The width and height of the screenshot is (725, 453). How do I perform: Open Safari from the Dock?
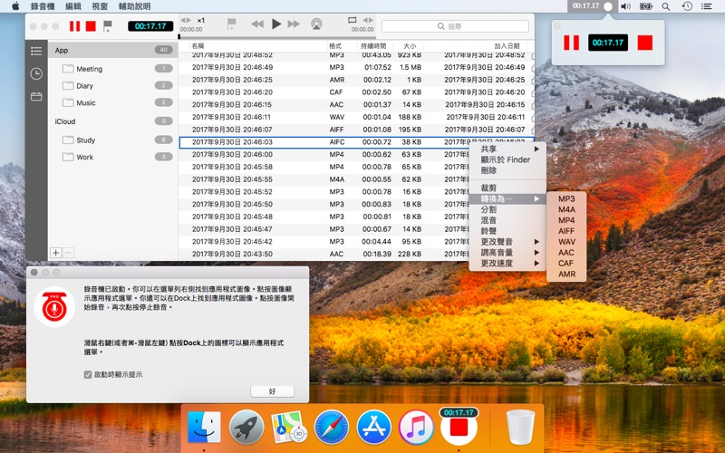pyautogui.click(x=331, y=427)
